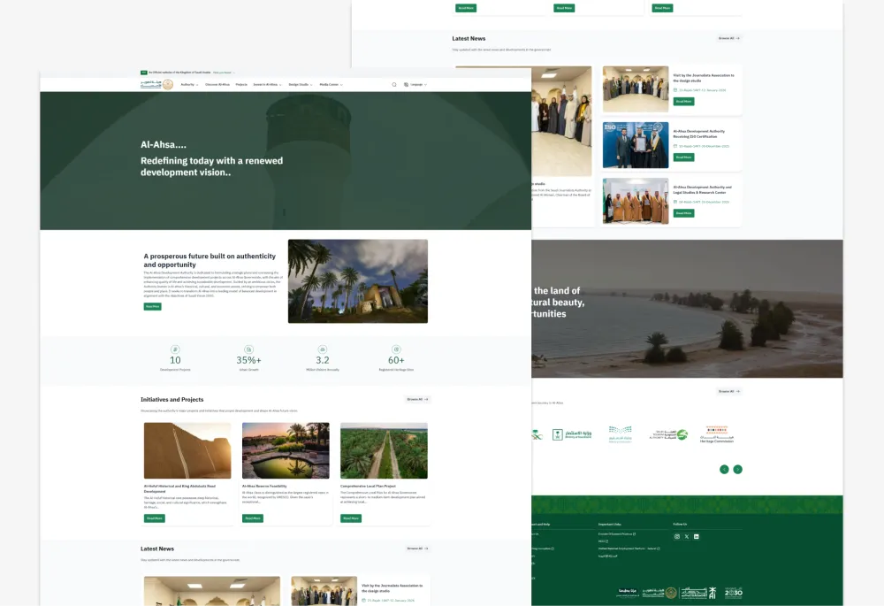884x606 pixels.
Task: Click the authority emblem logo in footer
Action: [659, 593]
